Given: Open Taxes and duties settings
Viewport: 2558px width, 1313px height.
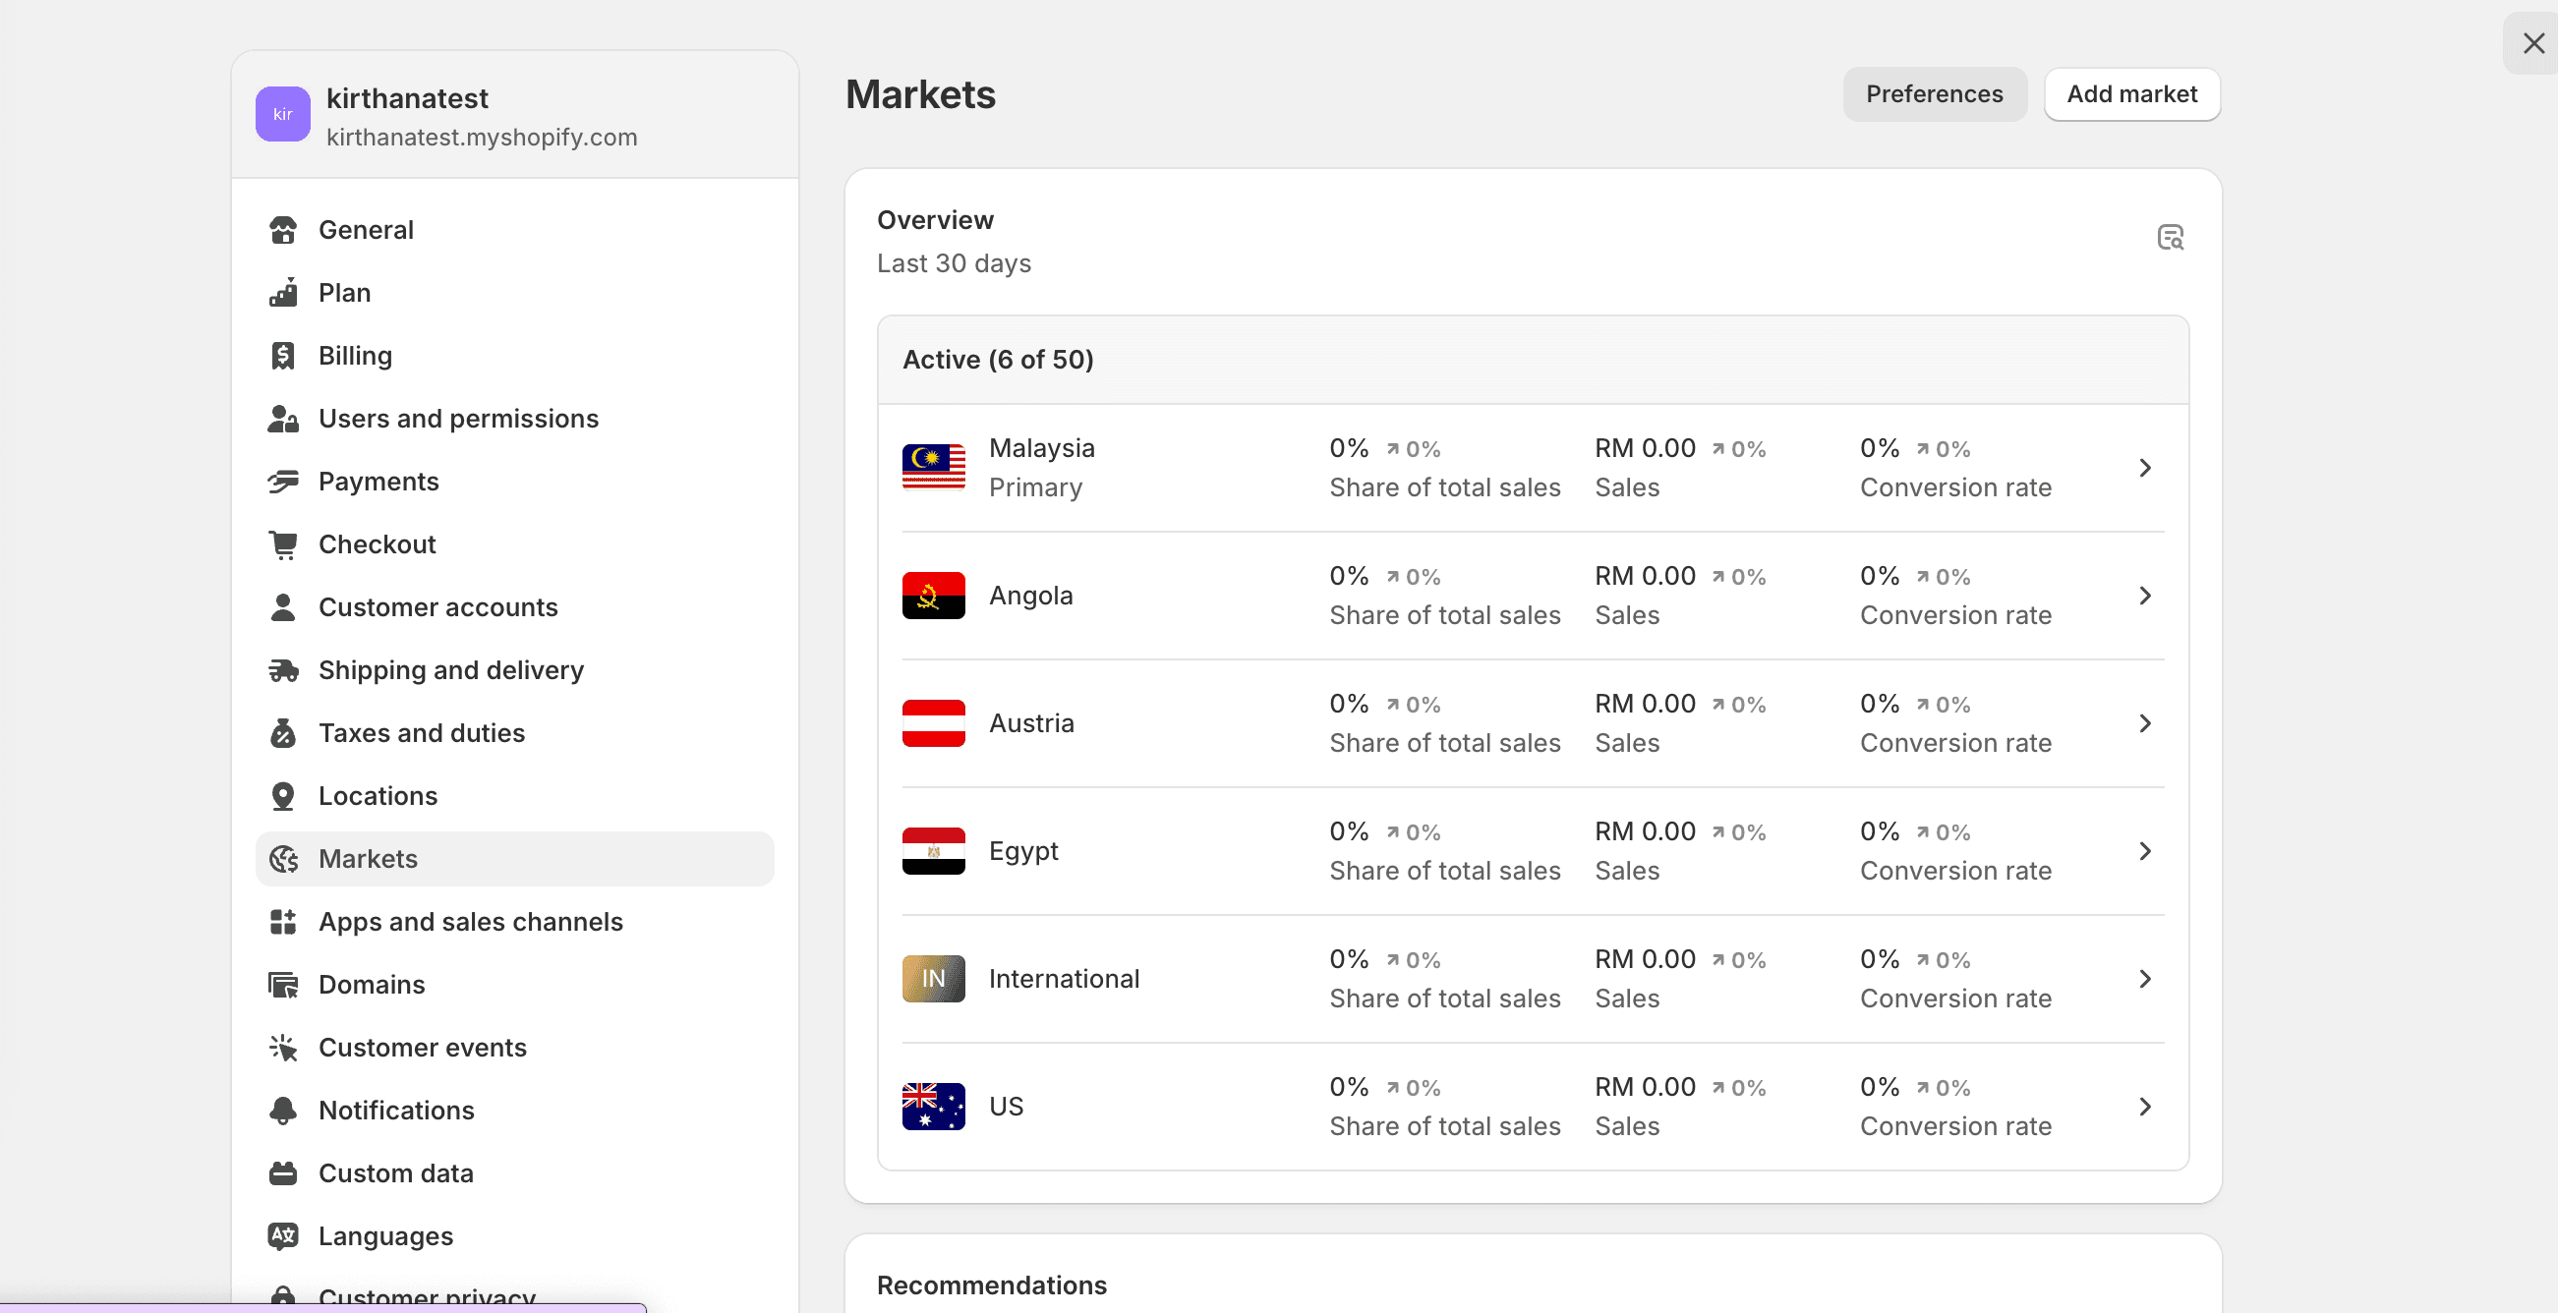Looking at the screenshot, I should [514, 733].
